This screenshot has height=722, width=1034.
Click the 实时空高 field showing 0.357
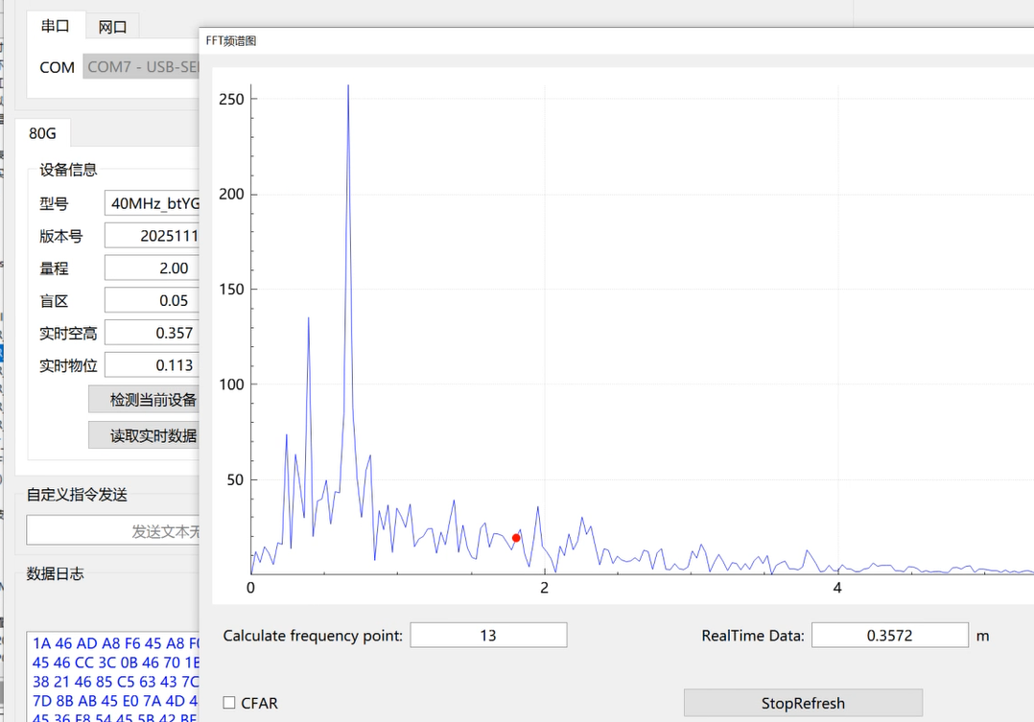click(152, 333)
